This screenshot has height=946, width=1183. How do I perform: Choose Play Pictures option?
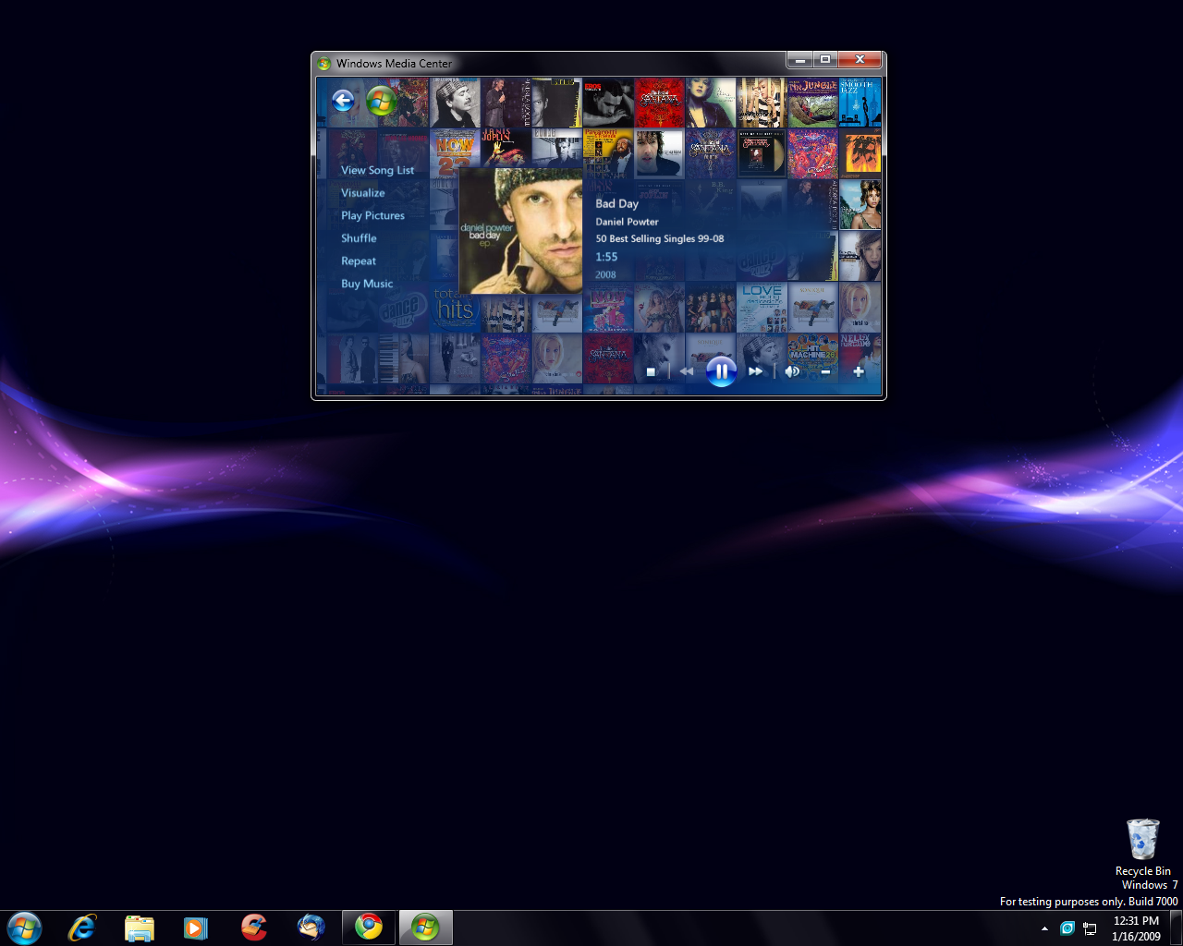coord(372,215)
